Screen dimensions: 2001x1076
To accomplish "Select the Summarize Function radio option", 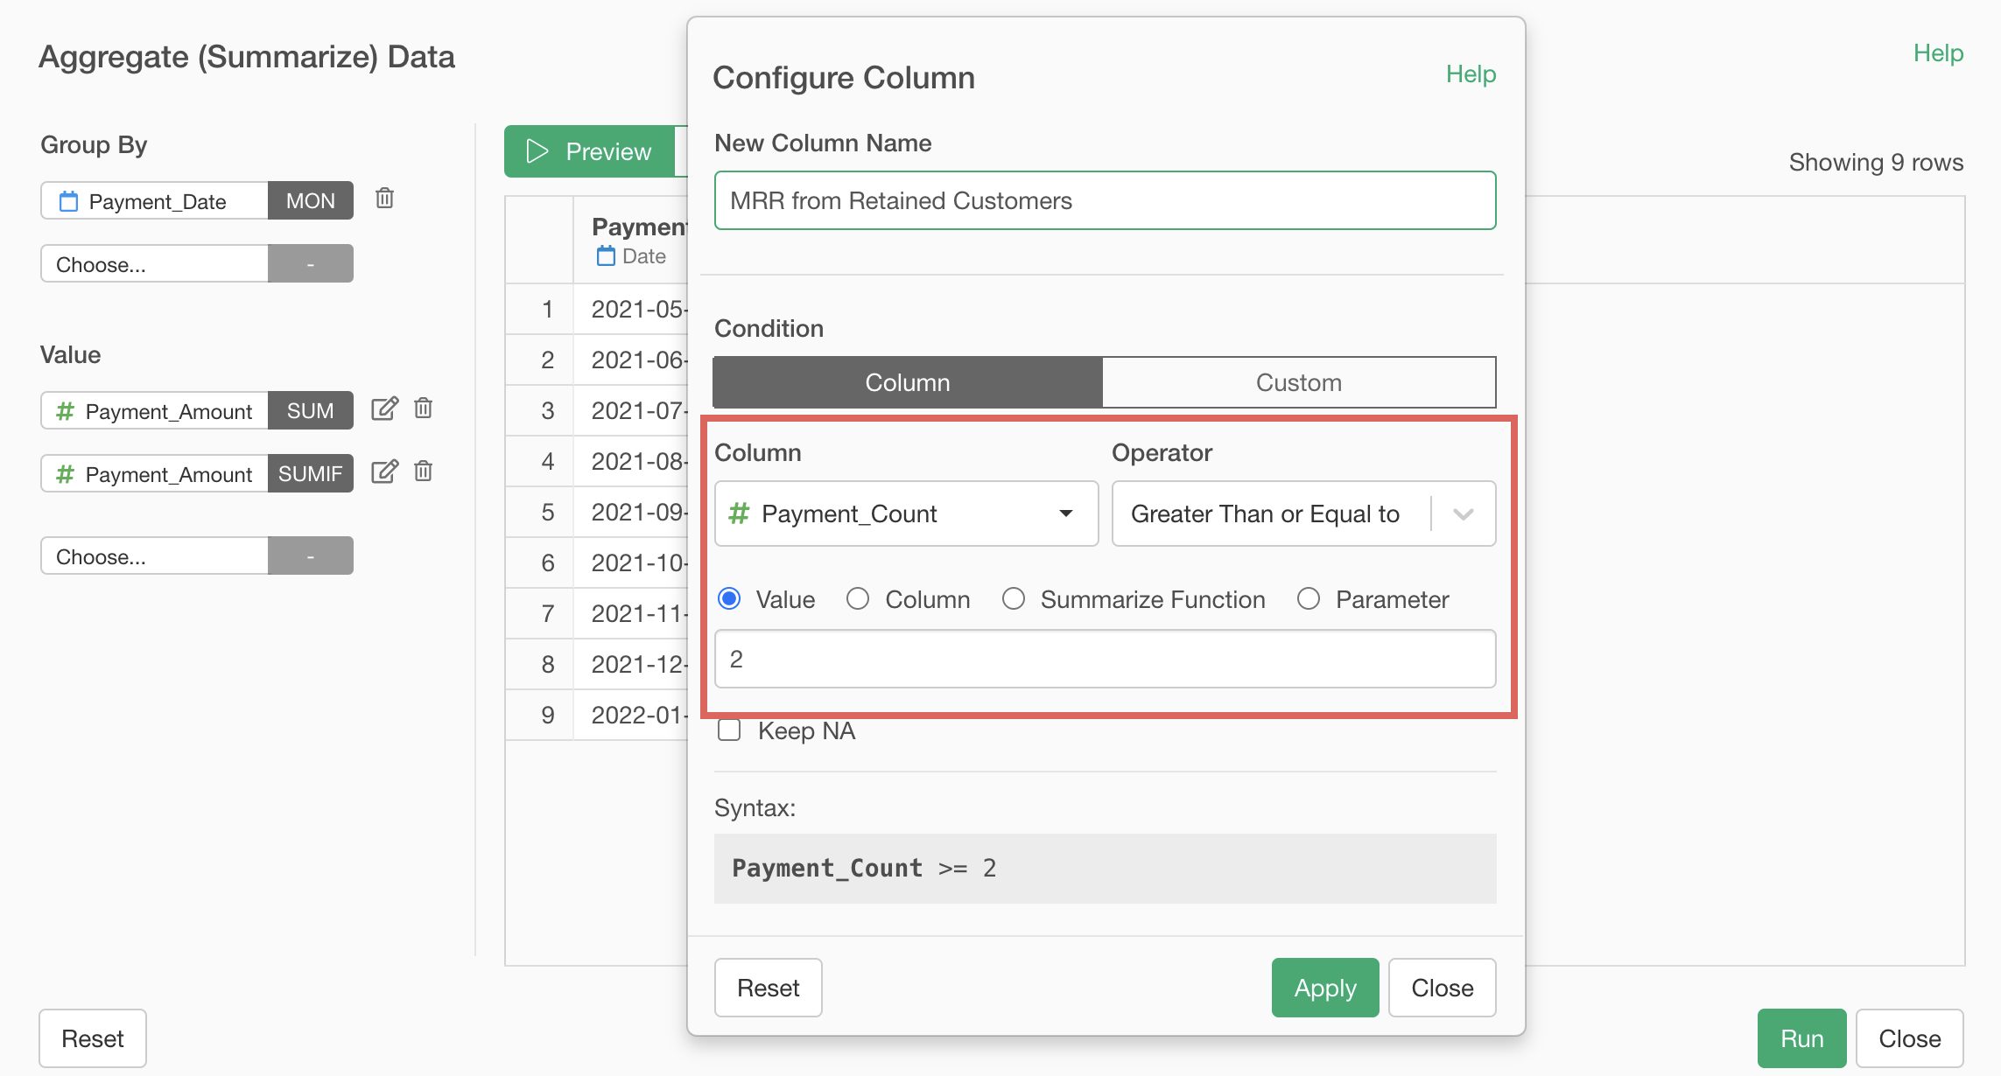I will click(1014, 599).
